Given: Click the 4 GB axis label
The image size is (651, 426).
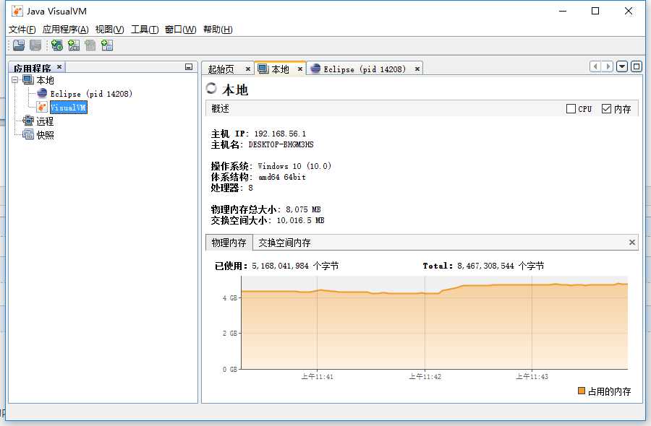Looking at the screenshot, I should click(229, 297).
